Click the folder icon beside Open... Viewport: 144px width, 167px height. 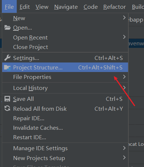click(x=7, y=28)
